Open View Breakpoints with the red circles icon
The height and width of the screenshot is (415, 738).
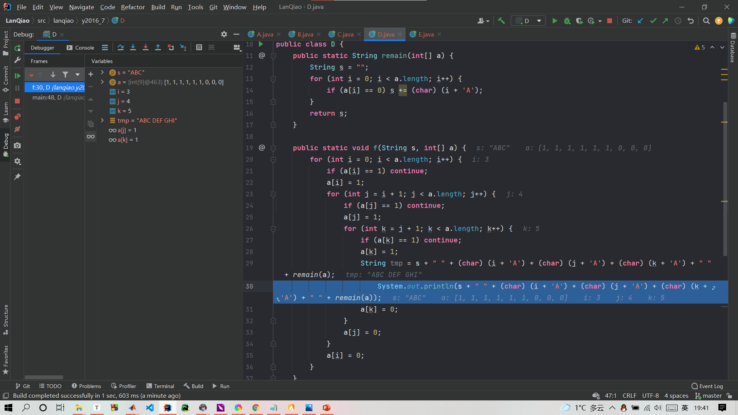17,116
